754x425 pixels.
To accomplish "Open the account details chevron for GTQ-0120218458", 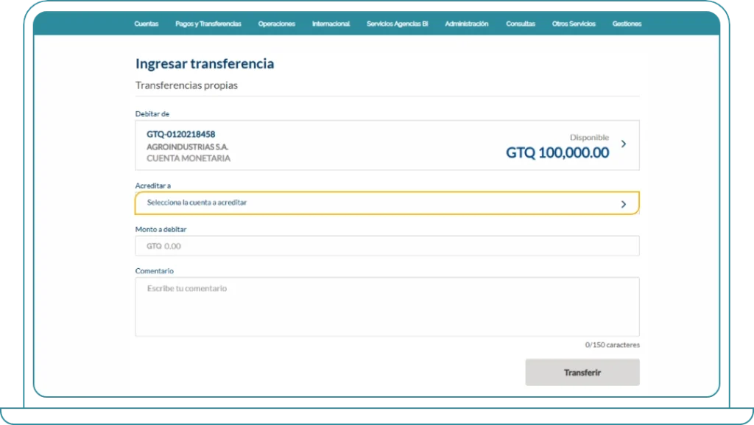I will tap(623, 144).
